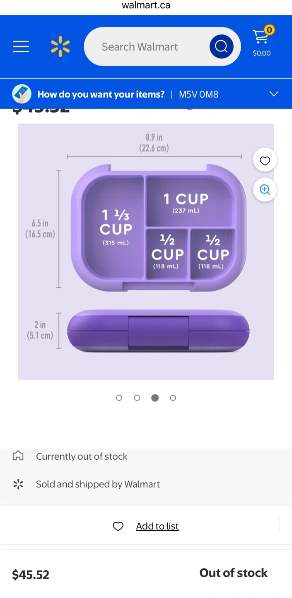Click the walmart.ca address bar

point(146,6)
